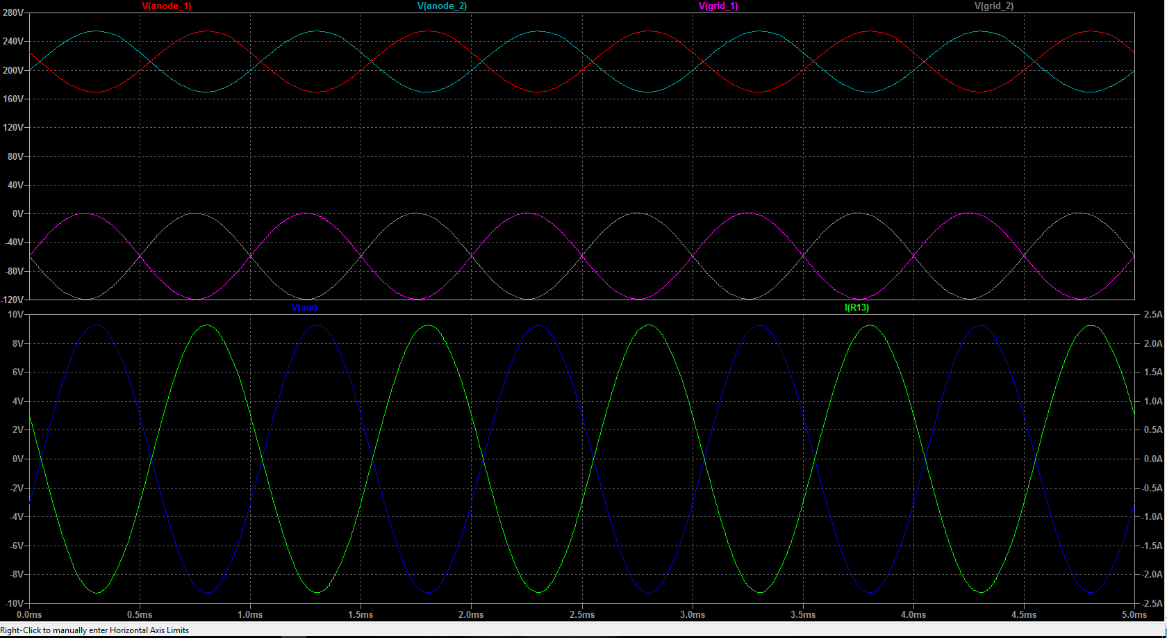Click the 0.0A right axis label
Viewport: 1167px width, 638px height.
click(1153, 459)
